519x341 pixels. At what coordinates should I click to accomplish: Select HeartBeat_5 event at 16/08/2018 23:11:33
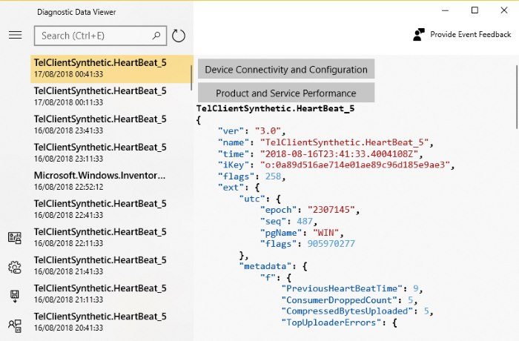100,153
